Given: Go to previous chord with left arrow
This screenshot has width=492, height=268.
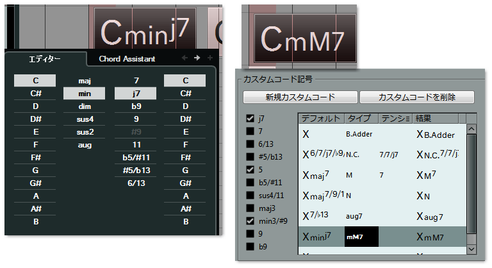Looking at the screenshot, I should [x=184, y=58].
